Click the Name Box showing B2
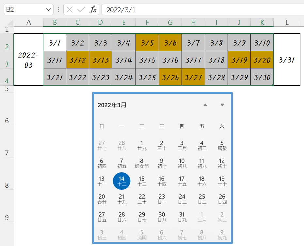 pos(29,9)
